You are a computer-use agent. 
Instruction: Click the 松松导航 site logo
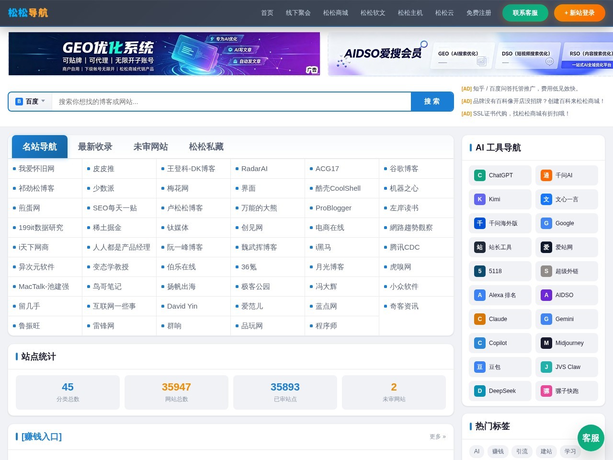click(x=28, y=13)
